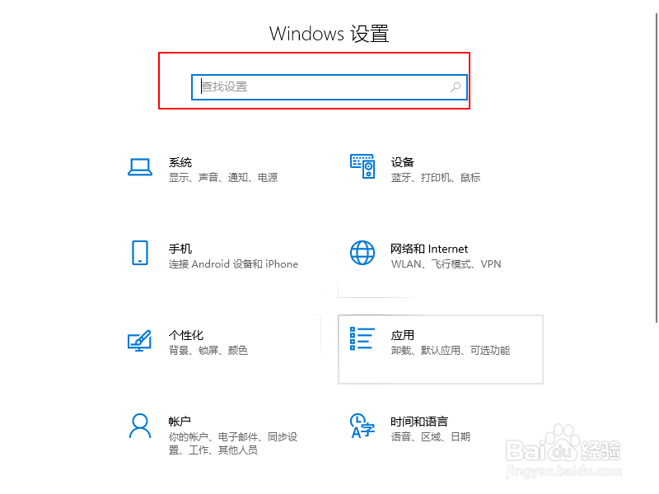Screen dimensions: 659x494
Task: Open the 设备 settings title
Action: (x=403, y=162)
